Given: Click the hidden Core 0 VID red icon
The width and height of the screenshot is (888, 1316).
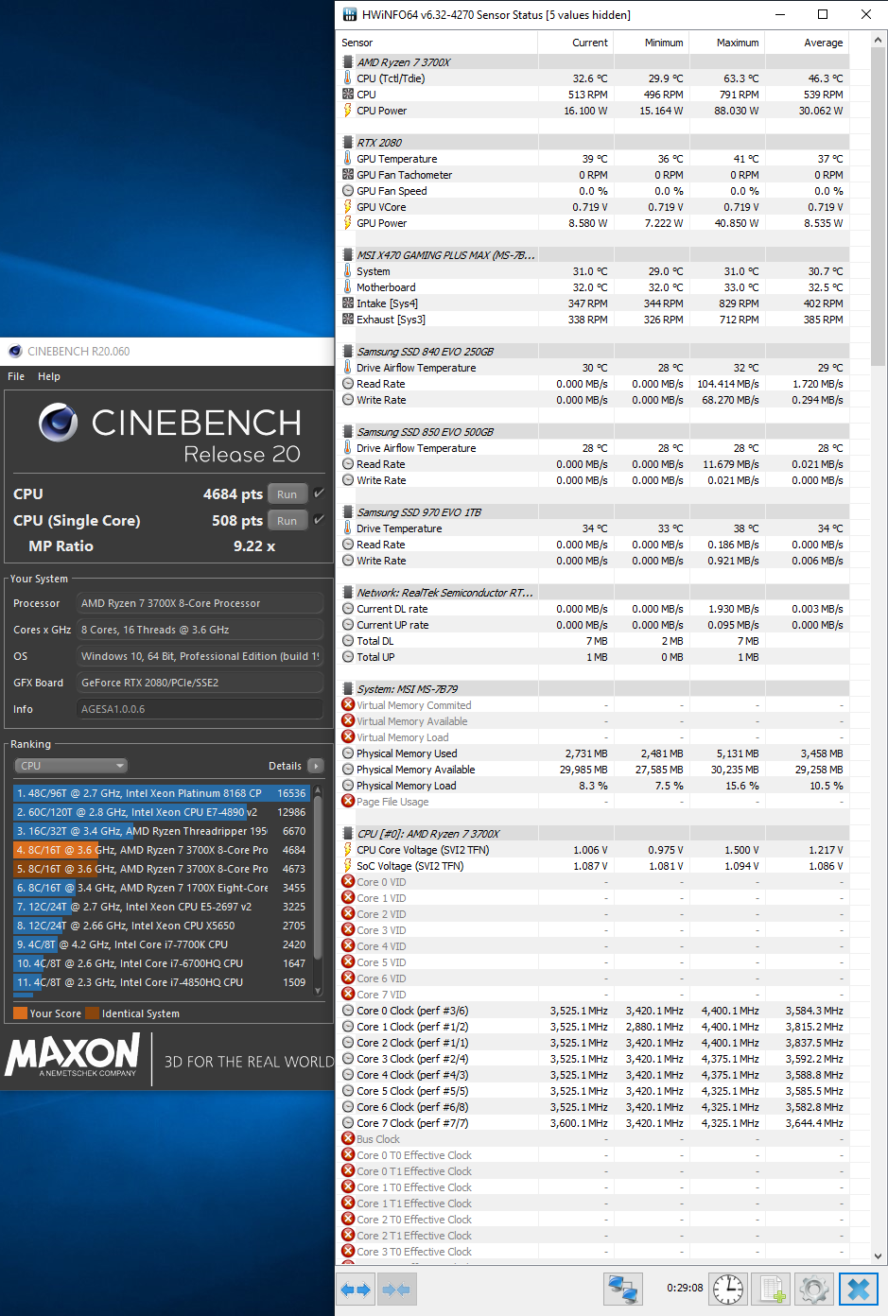Looking at the screenshot, I should [348, 882].
